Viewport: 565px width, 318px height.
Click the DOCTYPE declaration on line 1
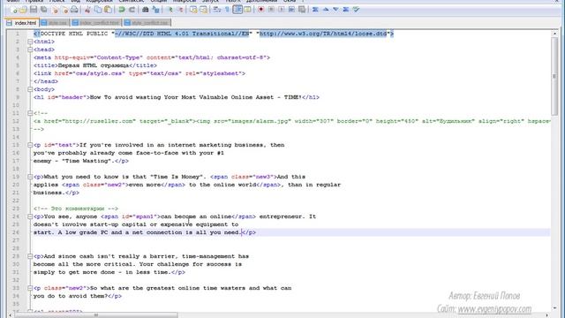(214, 34)
